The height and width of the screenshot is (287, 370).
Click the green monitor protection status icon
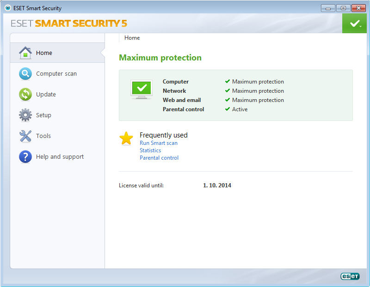(x=142, y=90)
